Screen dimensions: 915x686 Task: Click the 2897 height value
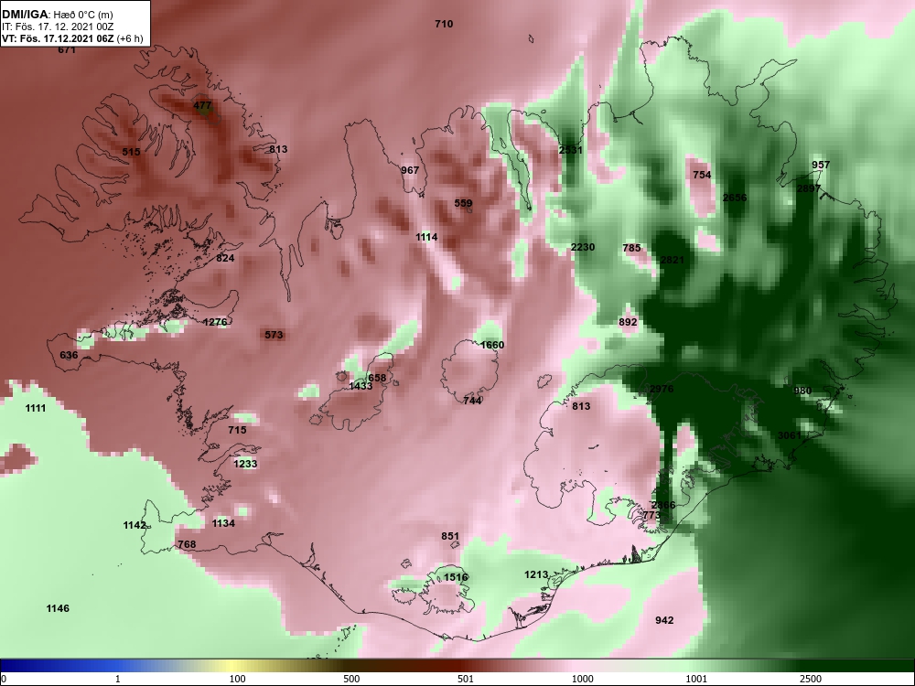[x=809, y=188]
